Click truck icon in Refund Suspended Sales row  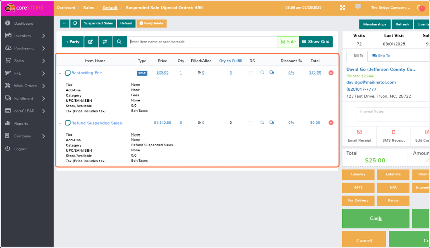(x=272, y=123)
